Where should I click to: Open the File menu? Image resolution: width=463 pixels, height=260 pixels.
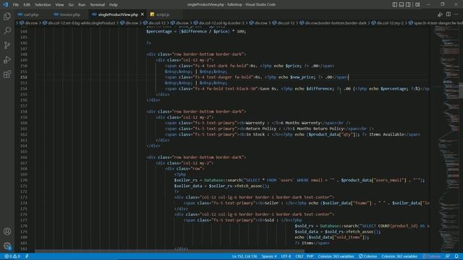(16, 5)
